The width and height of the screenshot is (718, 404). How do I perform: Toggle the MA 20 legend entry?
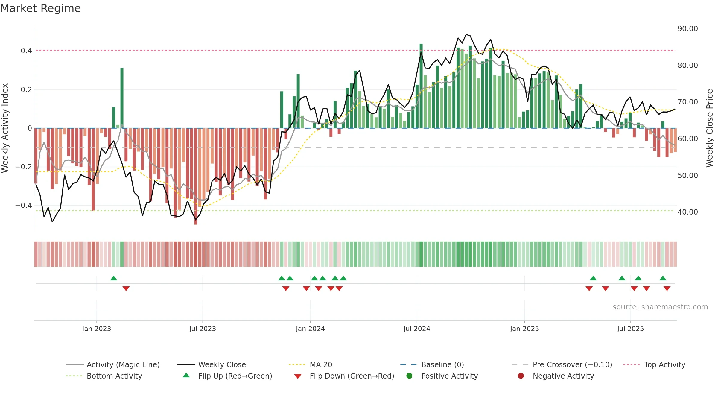[x=310, y=364]
